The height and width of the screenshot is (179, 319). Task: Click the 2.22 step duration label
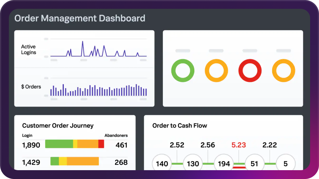(x=270, y=145)
